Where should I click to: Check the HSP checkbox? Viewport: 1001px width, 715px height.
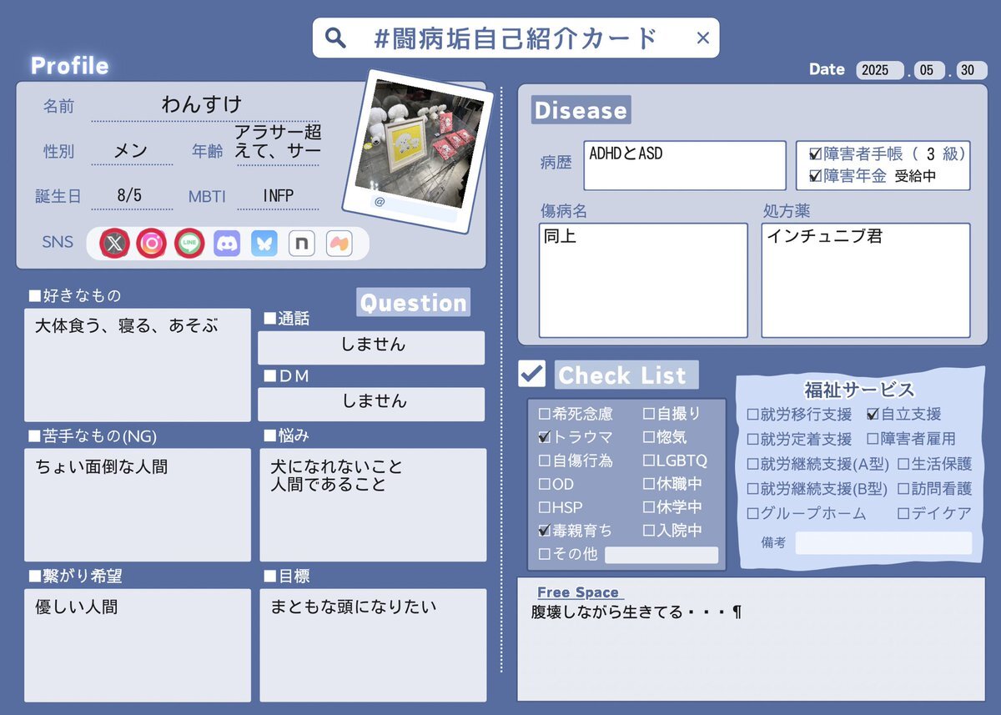[544, 507]
